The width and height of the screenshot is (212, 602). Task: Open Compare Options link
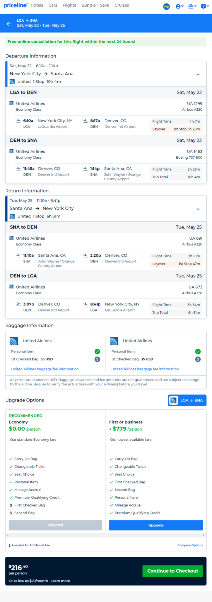tap(190, 545)
